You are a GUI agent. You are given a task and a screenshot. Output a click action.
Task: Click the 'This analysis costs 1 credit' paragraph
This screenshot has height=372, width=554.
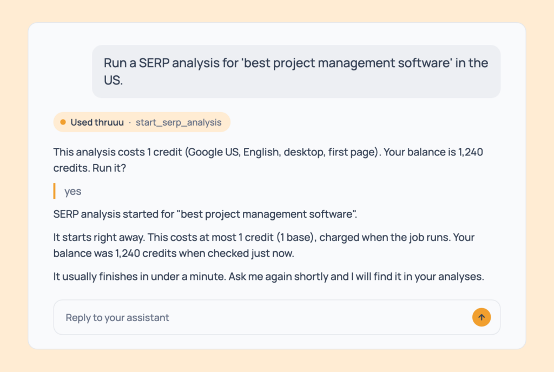pos(268,160)
